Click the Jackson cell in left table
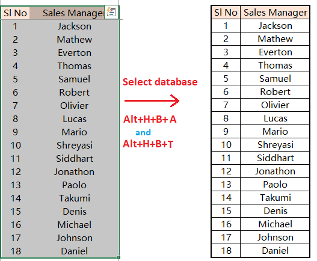This screenshot has width=317, height=261. (75, 26)
